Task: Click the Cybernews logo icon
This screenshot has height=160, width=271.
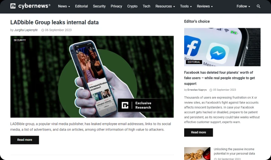Action: coord(13,6)
